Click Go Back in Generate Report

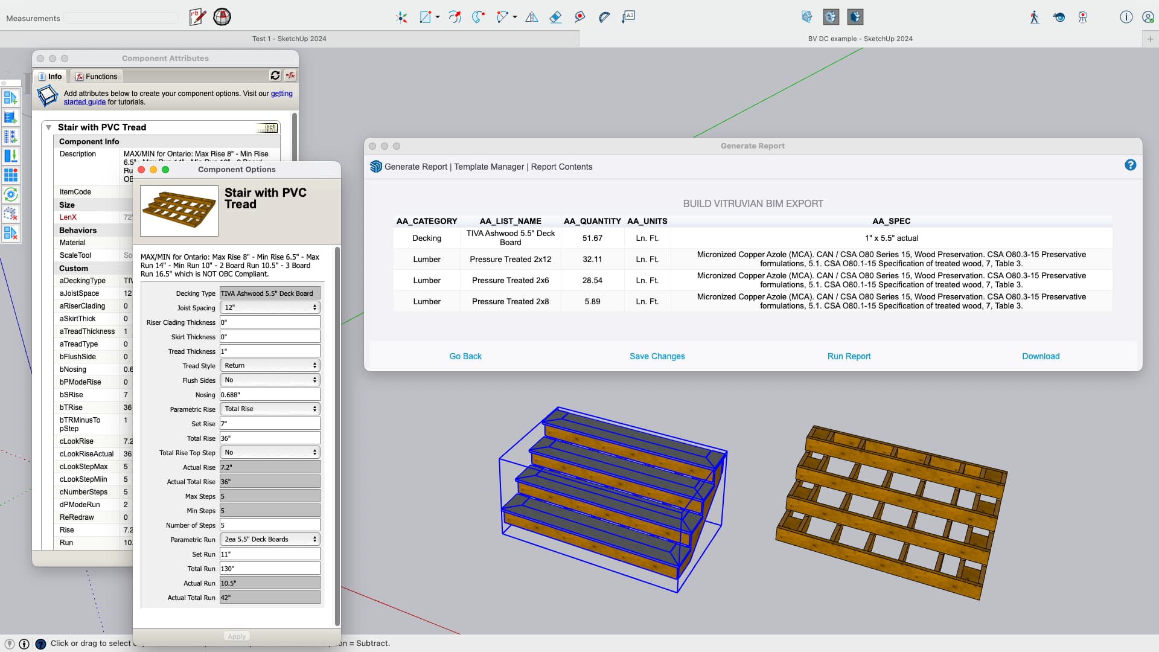[x=465, y=356]
